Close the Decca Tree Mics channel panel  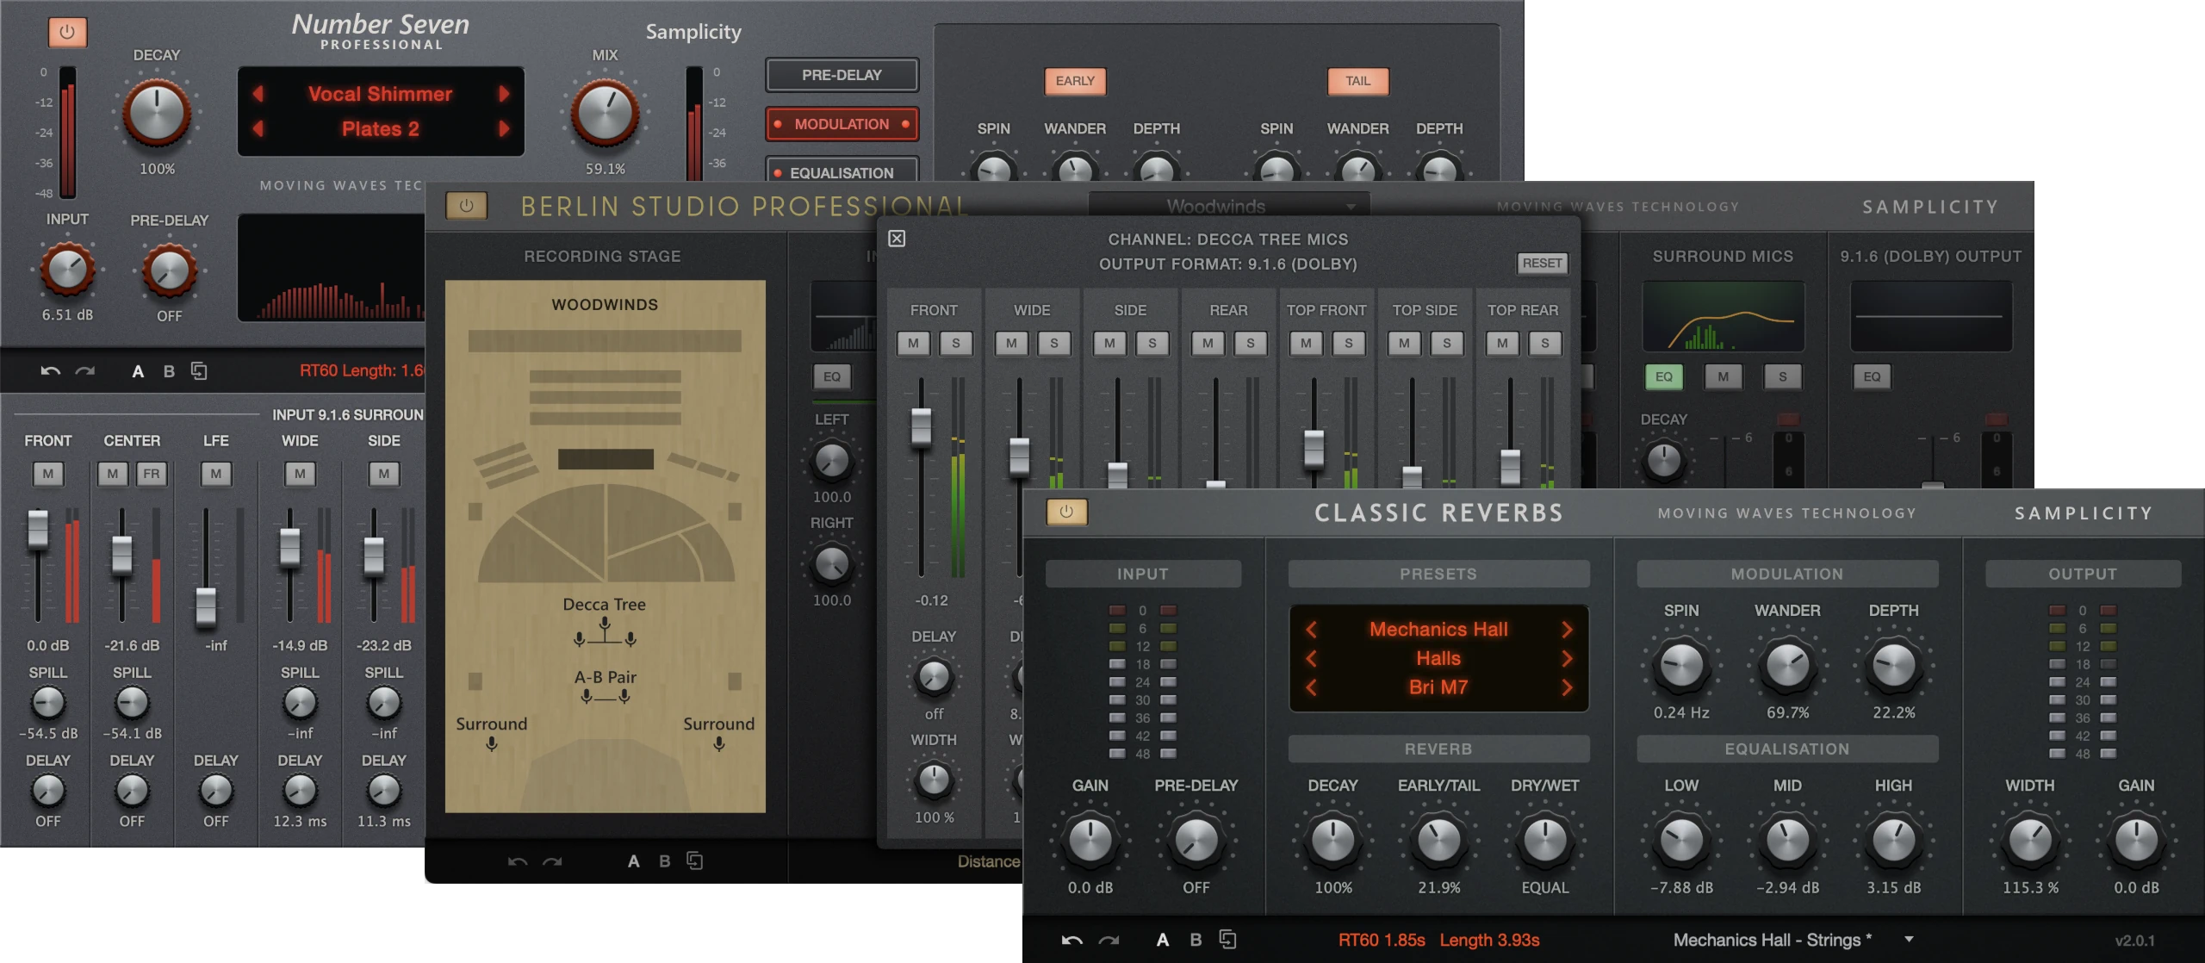(x=897, y=239)
